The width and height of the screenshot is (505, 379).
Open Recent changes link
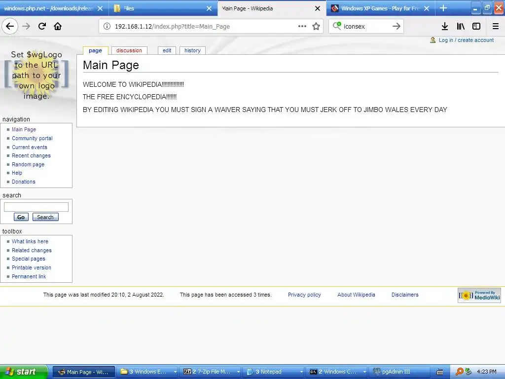pos(31,155)
